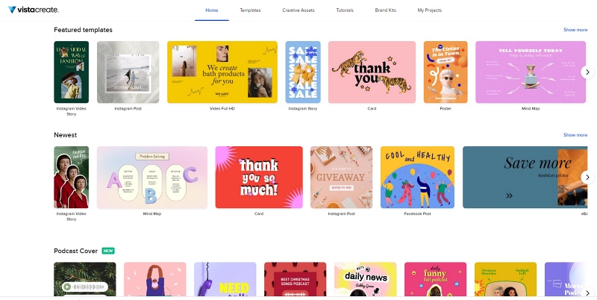Viewport: 597px width, 300px height.
Task: Click the NEW badge beside Podcast Cover
Action: 108,251
